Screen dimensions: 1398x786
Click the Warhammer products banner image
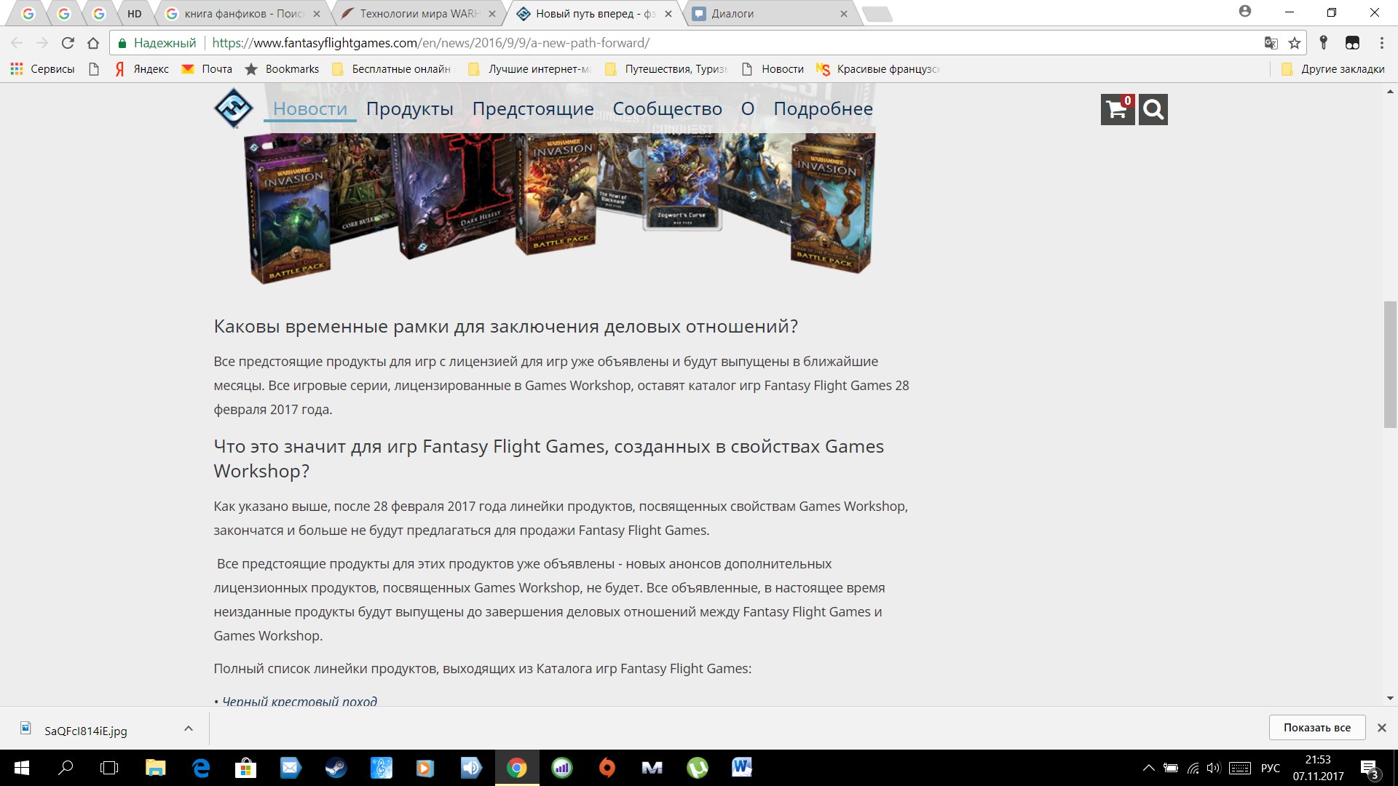pyautogui.click(x=559, y=207)
